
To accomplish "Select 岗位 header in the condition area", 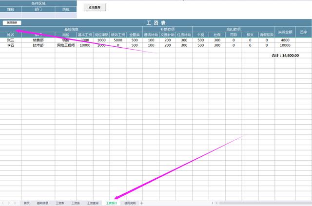I will (x=66, y=9).
